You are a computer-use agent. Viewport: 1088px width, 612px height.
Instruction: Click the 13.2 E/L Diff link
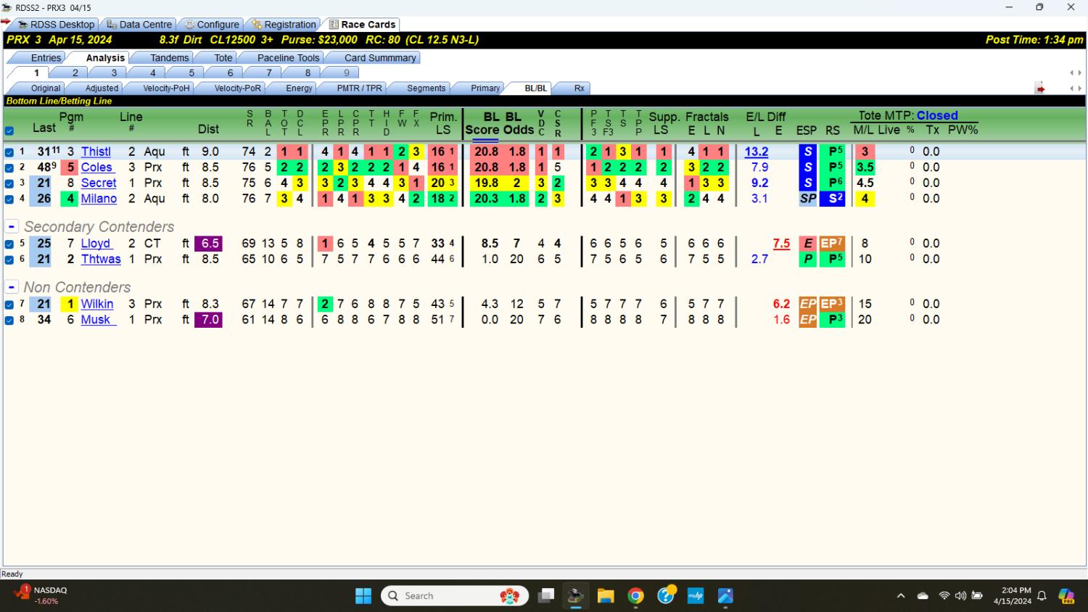coord(756,152)
